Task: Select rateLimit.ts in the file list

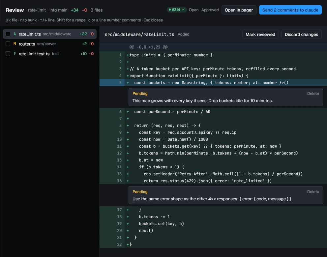Action: (x=50, y=34)
